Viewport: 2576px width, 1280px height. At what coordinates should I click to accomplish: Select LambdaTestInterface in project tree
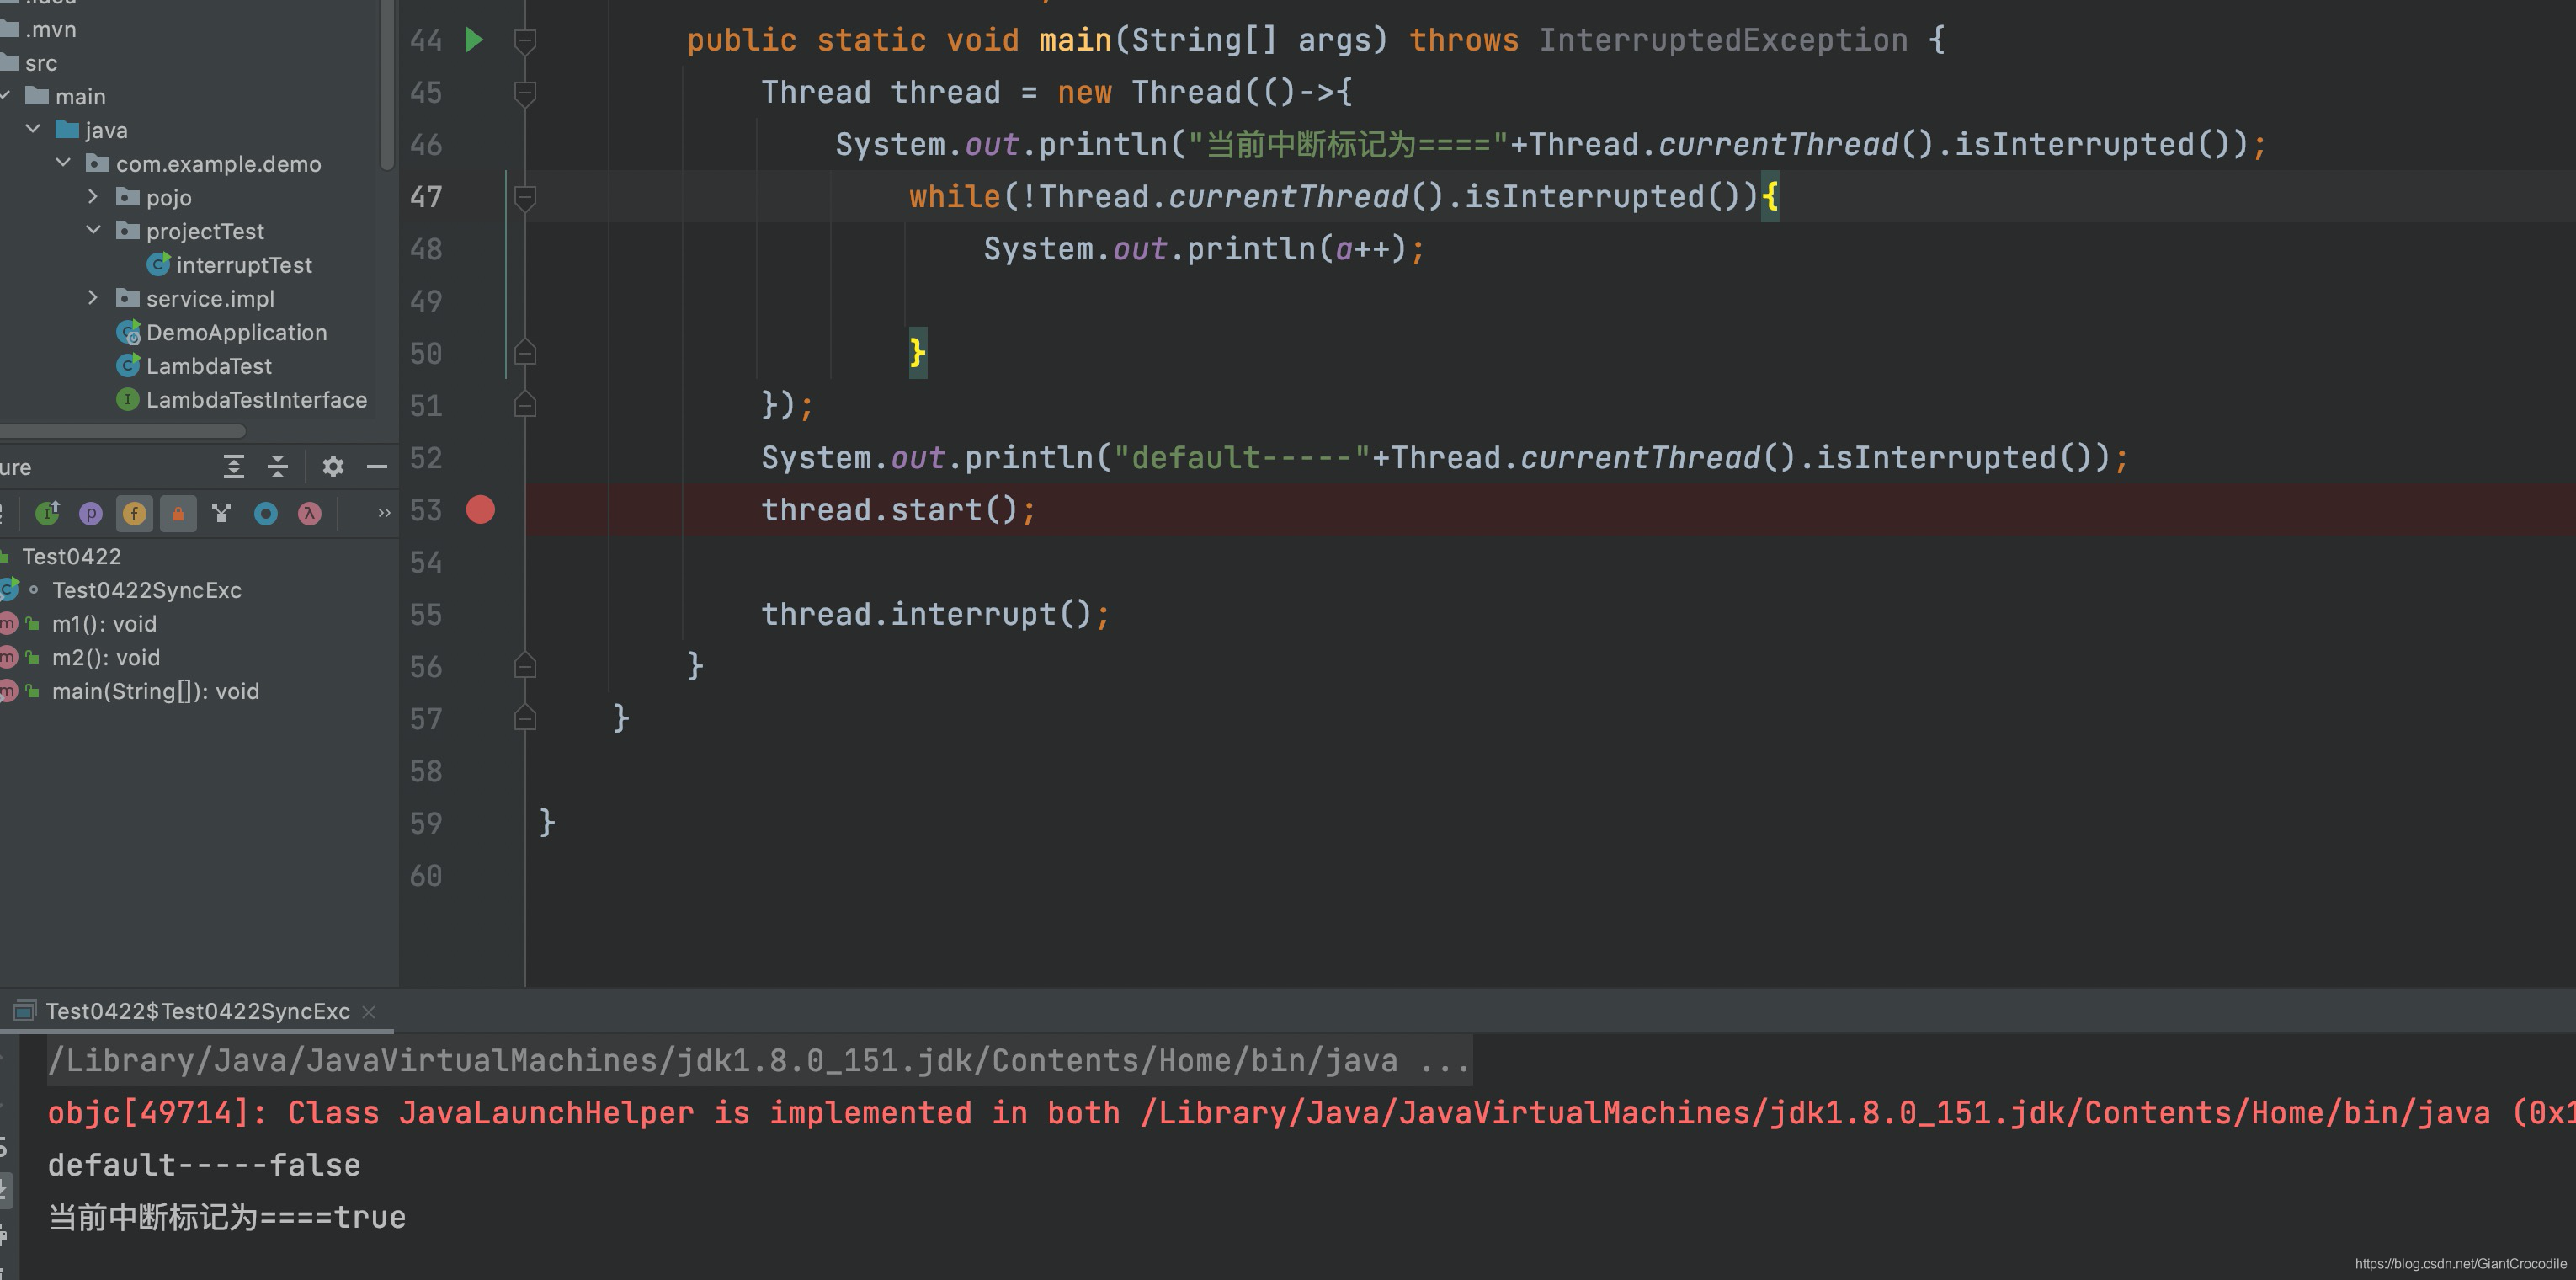(257, 400)
